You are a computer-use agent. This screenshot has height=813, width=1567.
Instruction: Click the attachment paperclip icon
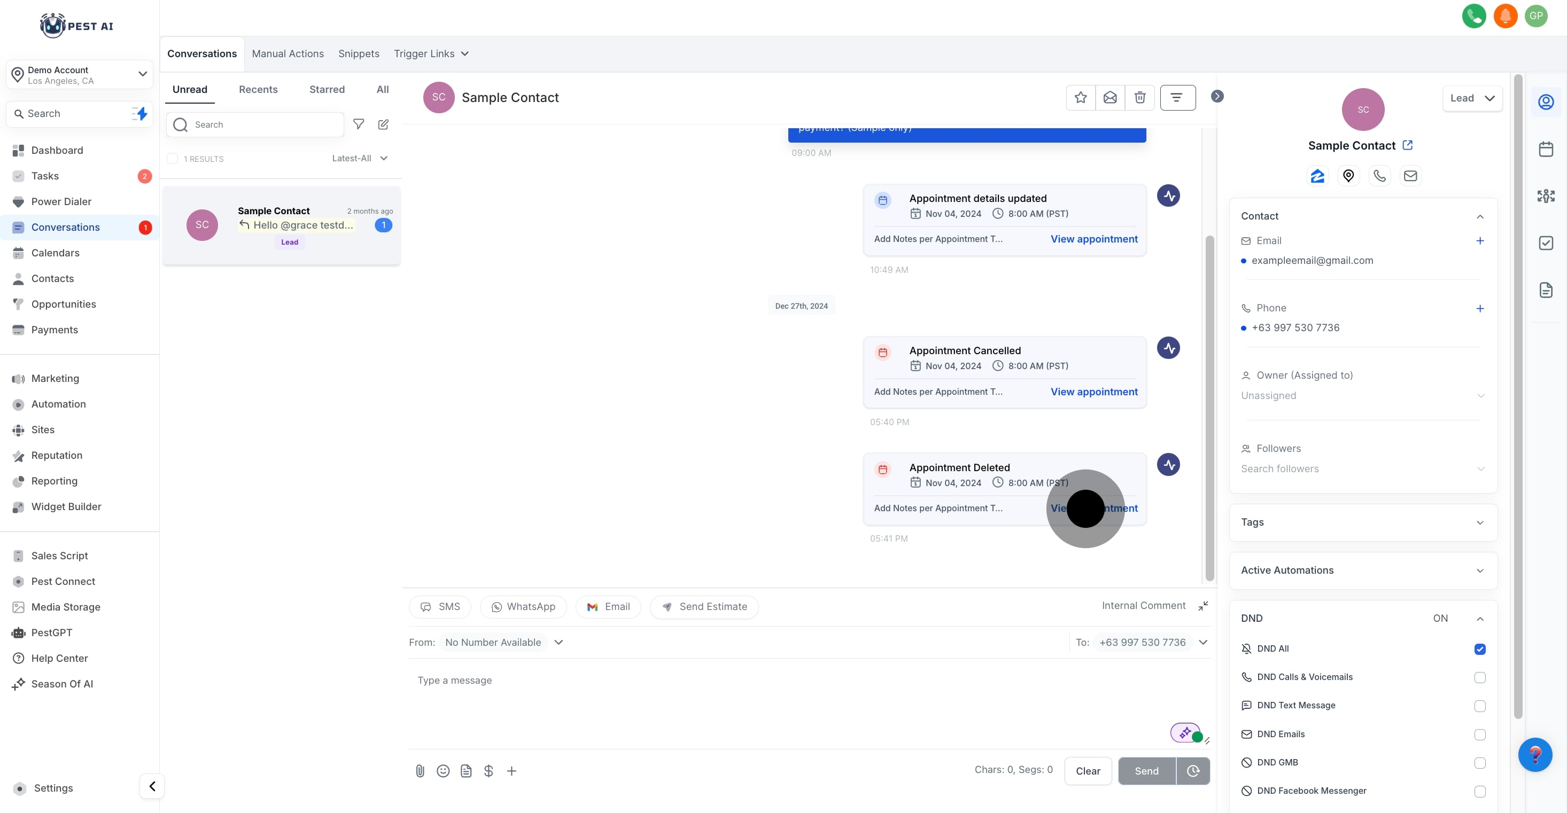420,770
